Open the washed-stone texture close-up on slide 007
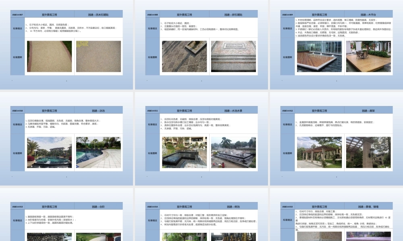The width and height of the screenshot is (403, 241). point(98,56)
